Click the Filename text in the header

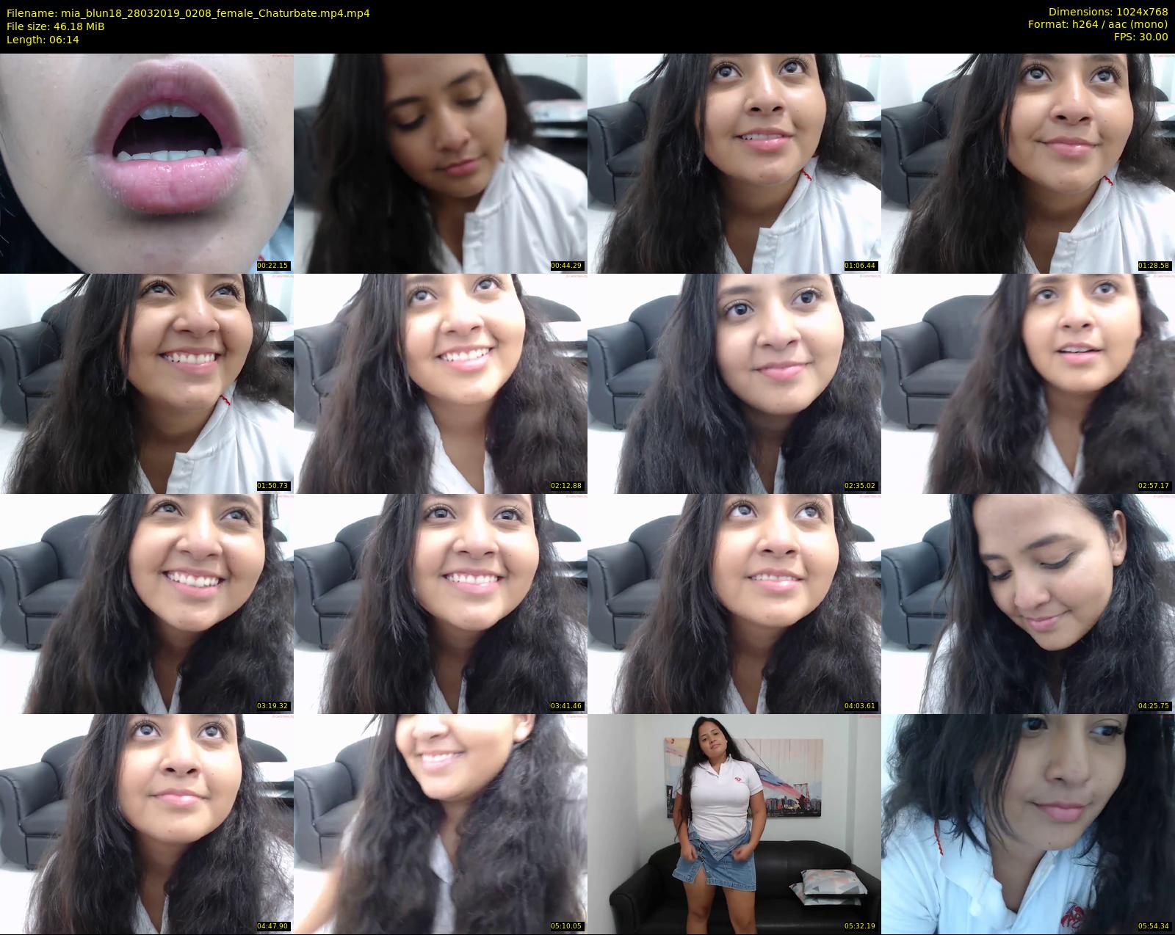click(x=188, y=12)
